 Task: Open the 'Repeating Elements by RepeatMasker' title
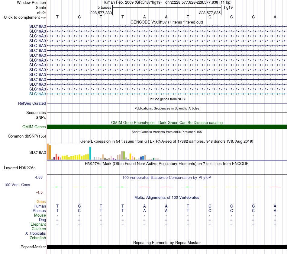pos(167,243)
